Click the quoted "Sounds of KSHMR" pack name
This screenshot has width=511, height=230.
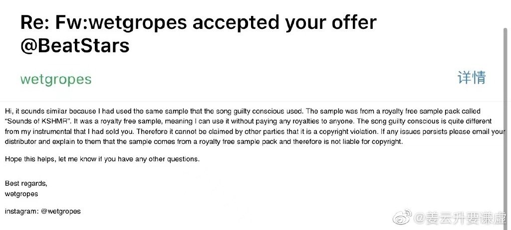(x=38, y=121)
